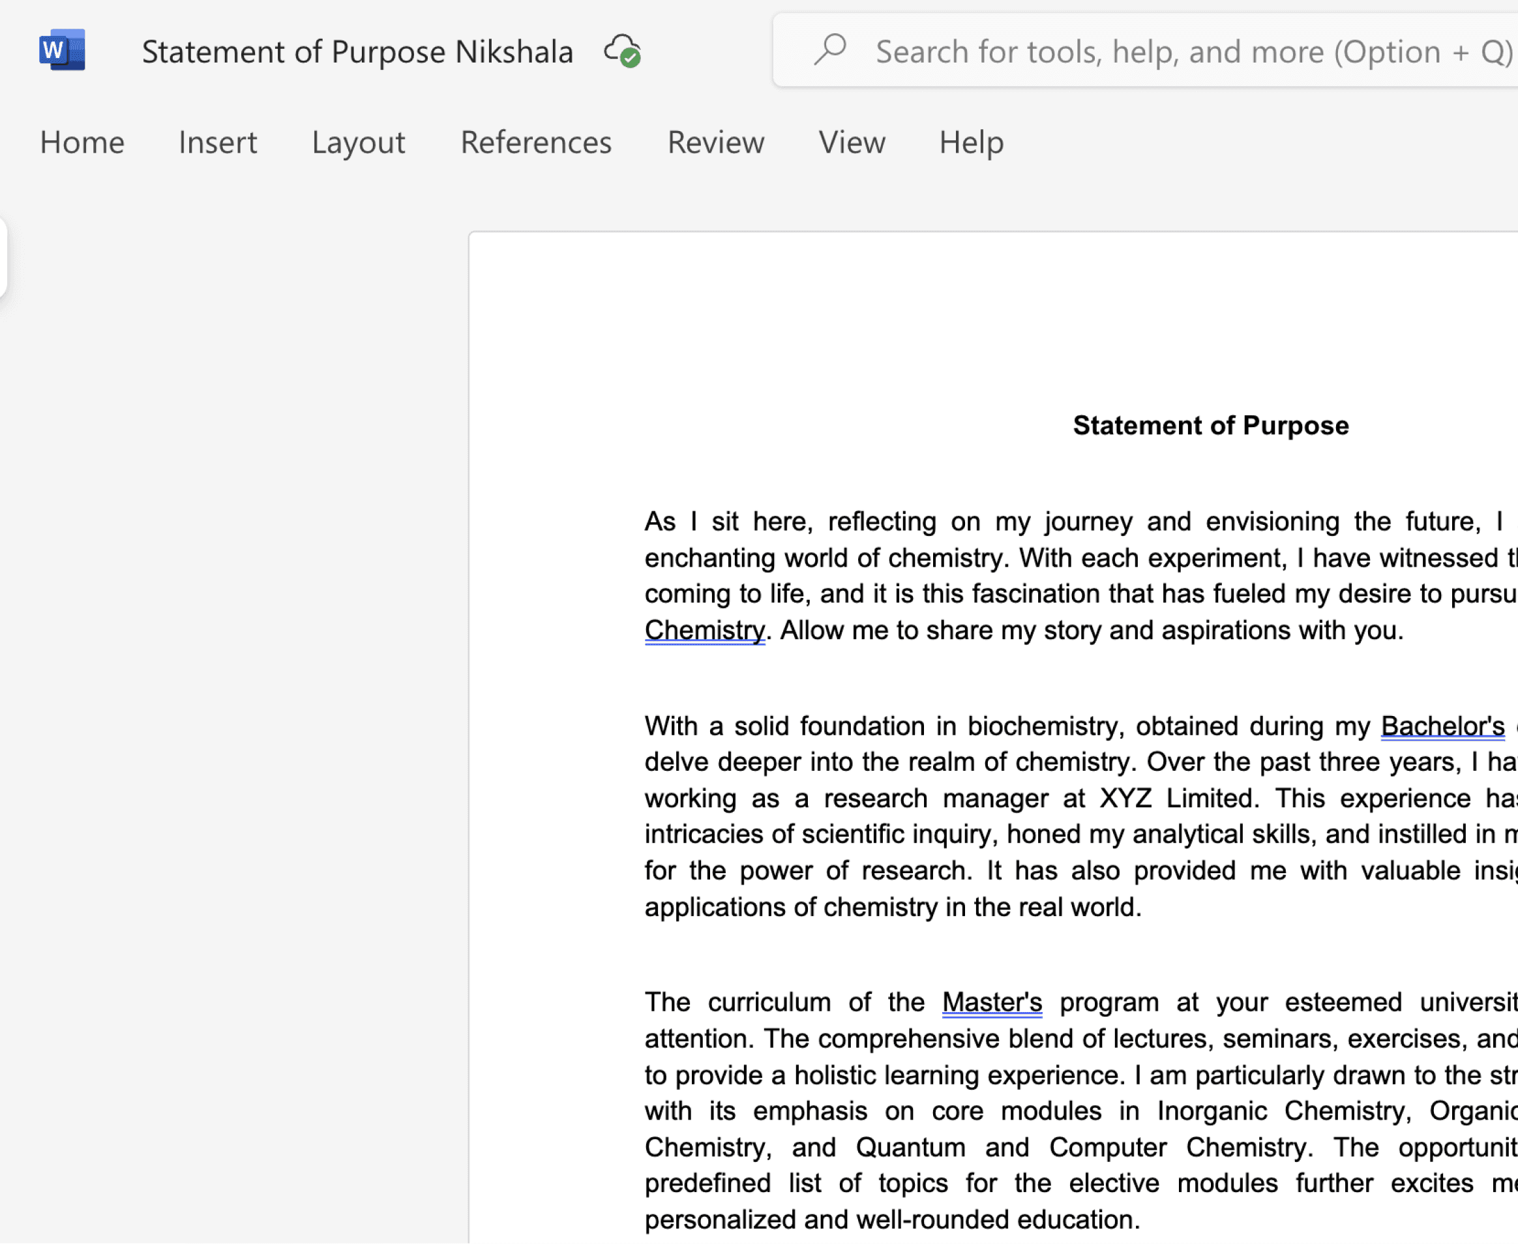Screen dimensions: 1518x1252
Task: Click the Word app logo icon
Action: point(62,50)
